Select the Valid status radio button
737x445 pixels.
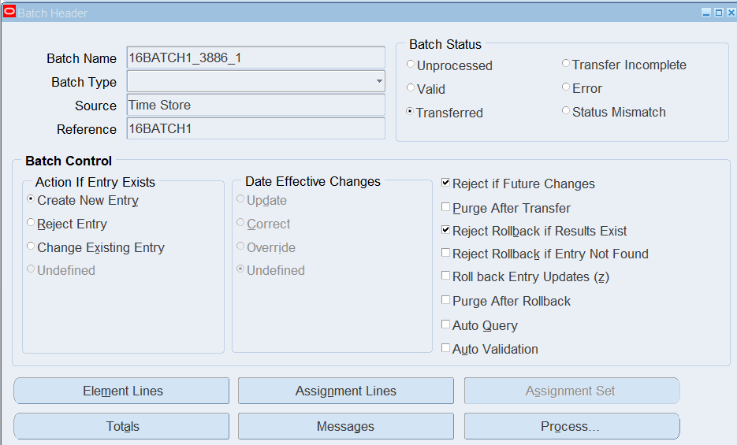tap(411, 88)
